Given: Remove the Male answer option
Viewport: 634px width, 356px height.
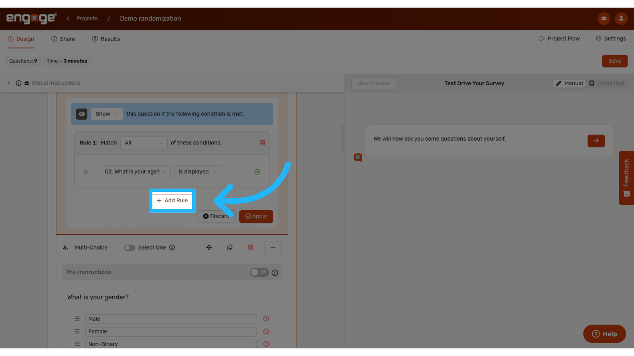Looking at the screenshot, I should 266,319.
